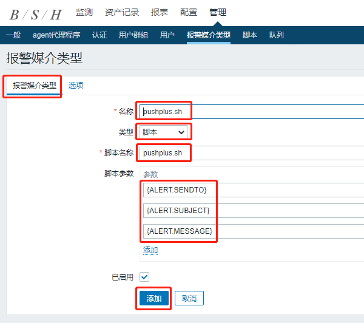
Task: Open the 类型 dropdown showing 脚本
Action: click(x=163, y=132)
